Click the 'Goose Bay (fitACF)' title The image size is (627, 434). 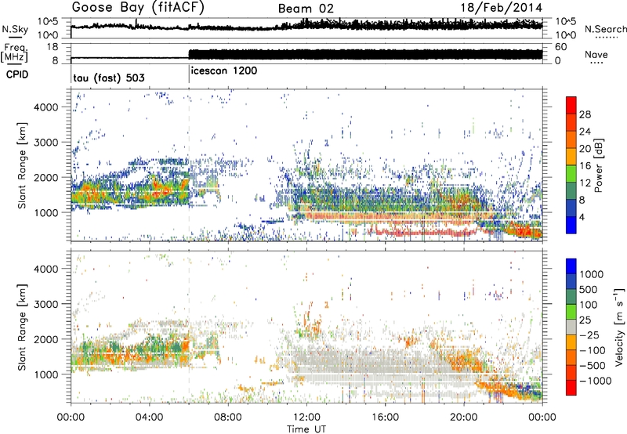pyautogui.click(x=138, y=8)
